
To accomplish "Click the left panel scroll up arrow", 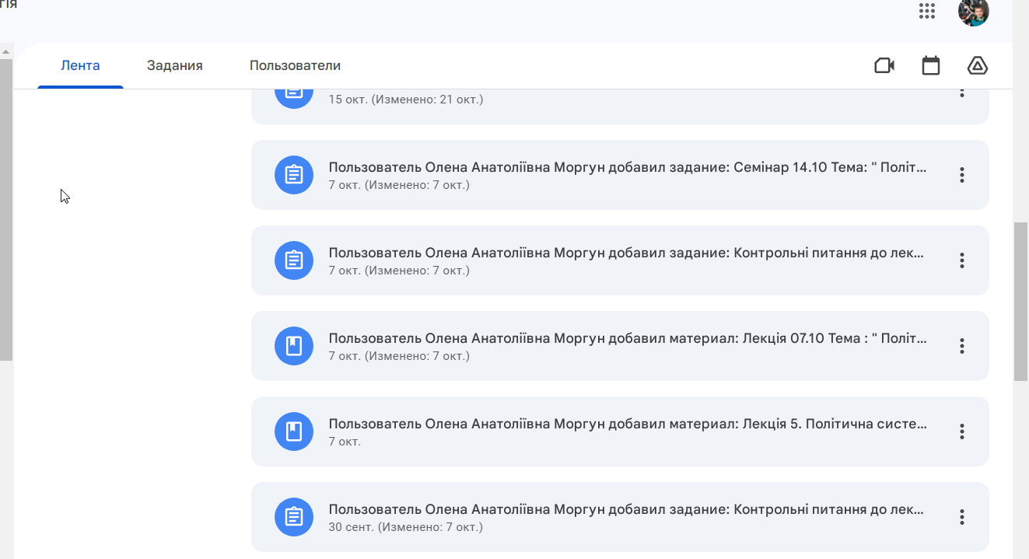I will click(x=6, y=51).
